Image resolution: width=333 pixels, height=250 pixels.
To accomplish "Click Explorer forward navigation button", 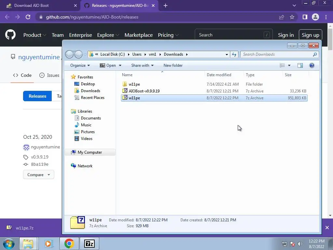I will tap(78, 54).
